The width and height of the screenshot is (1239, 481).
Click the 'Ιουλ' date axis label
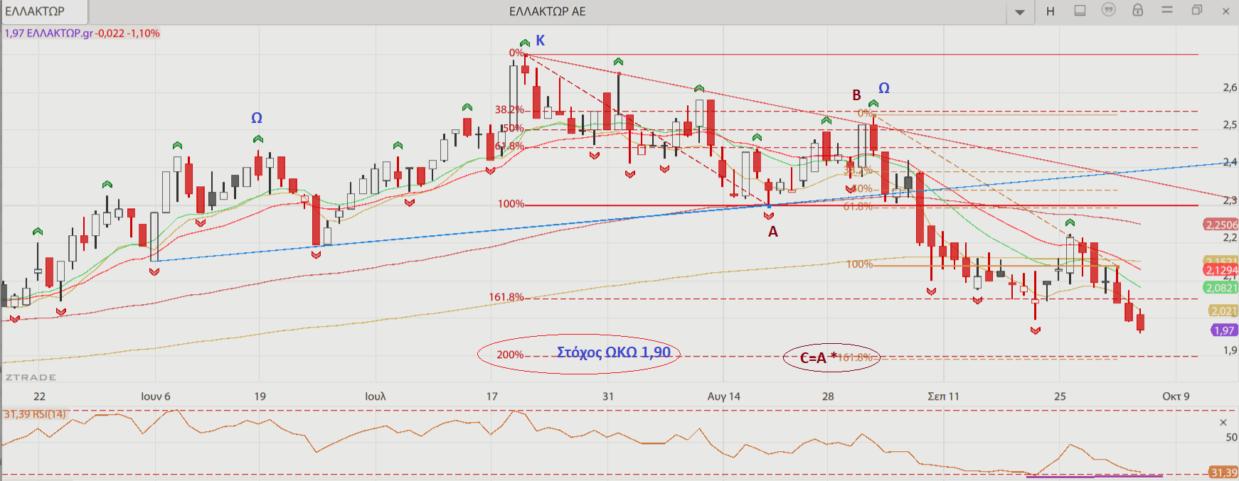point(375,396)
